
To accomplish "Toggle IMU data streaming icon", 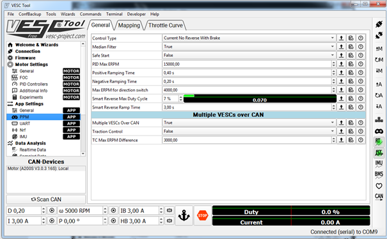I will [379, 164].
